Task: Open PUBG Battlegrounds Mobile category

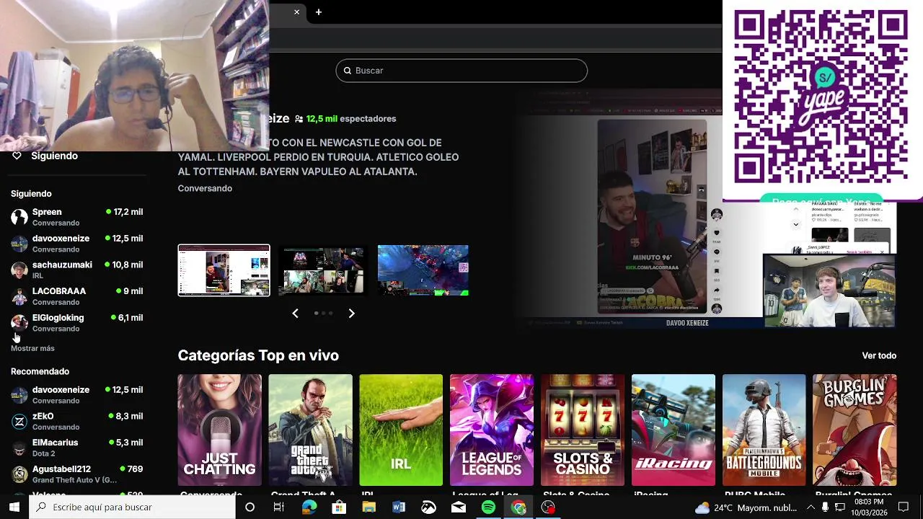Action: tap(764, 430)
